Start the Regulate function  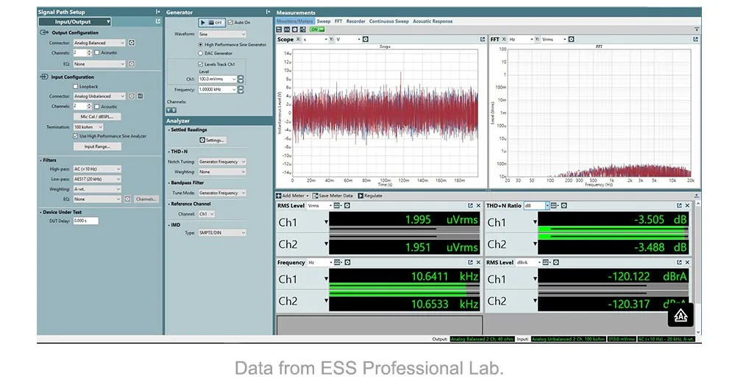pyautogui.click(x=370, y=196)
